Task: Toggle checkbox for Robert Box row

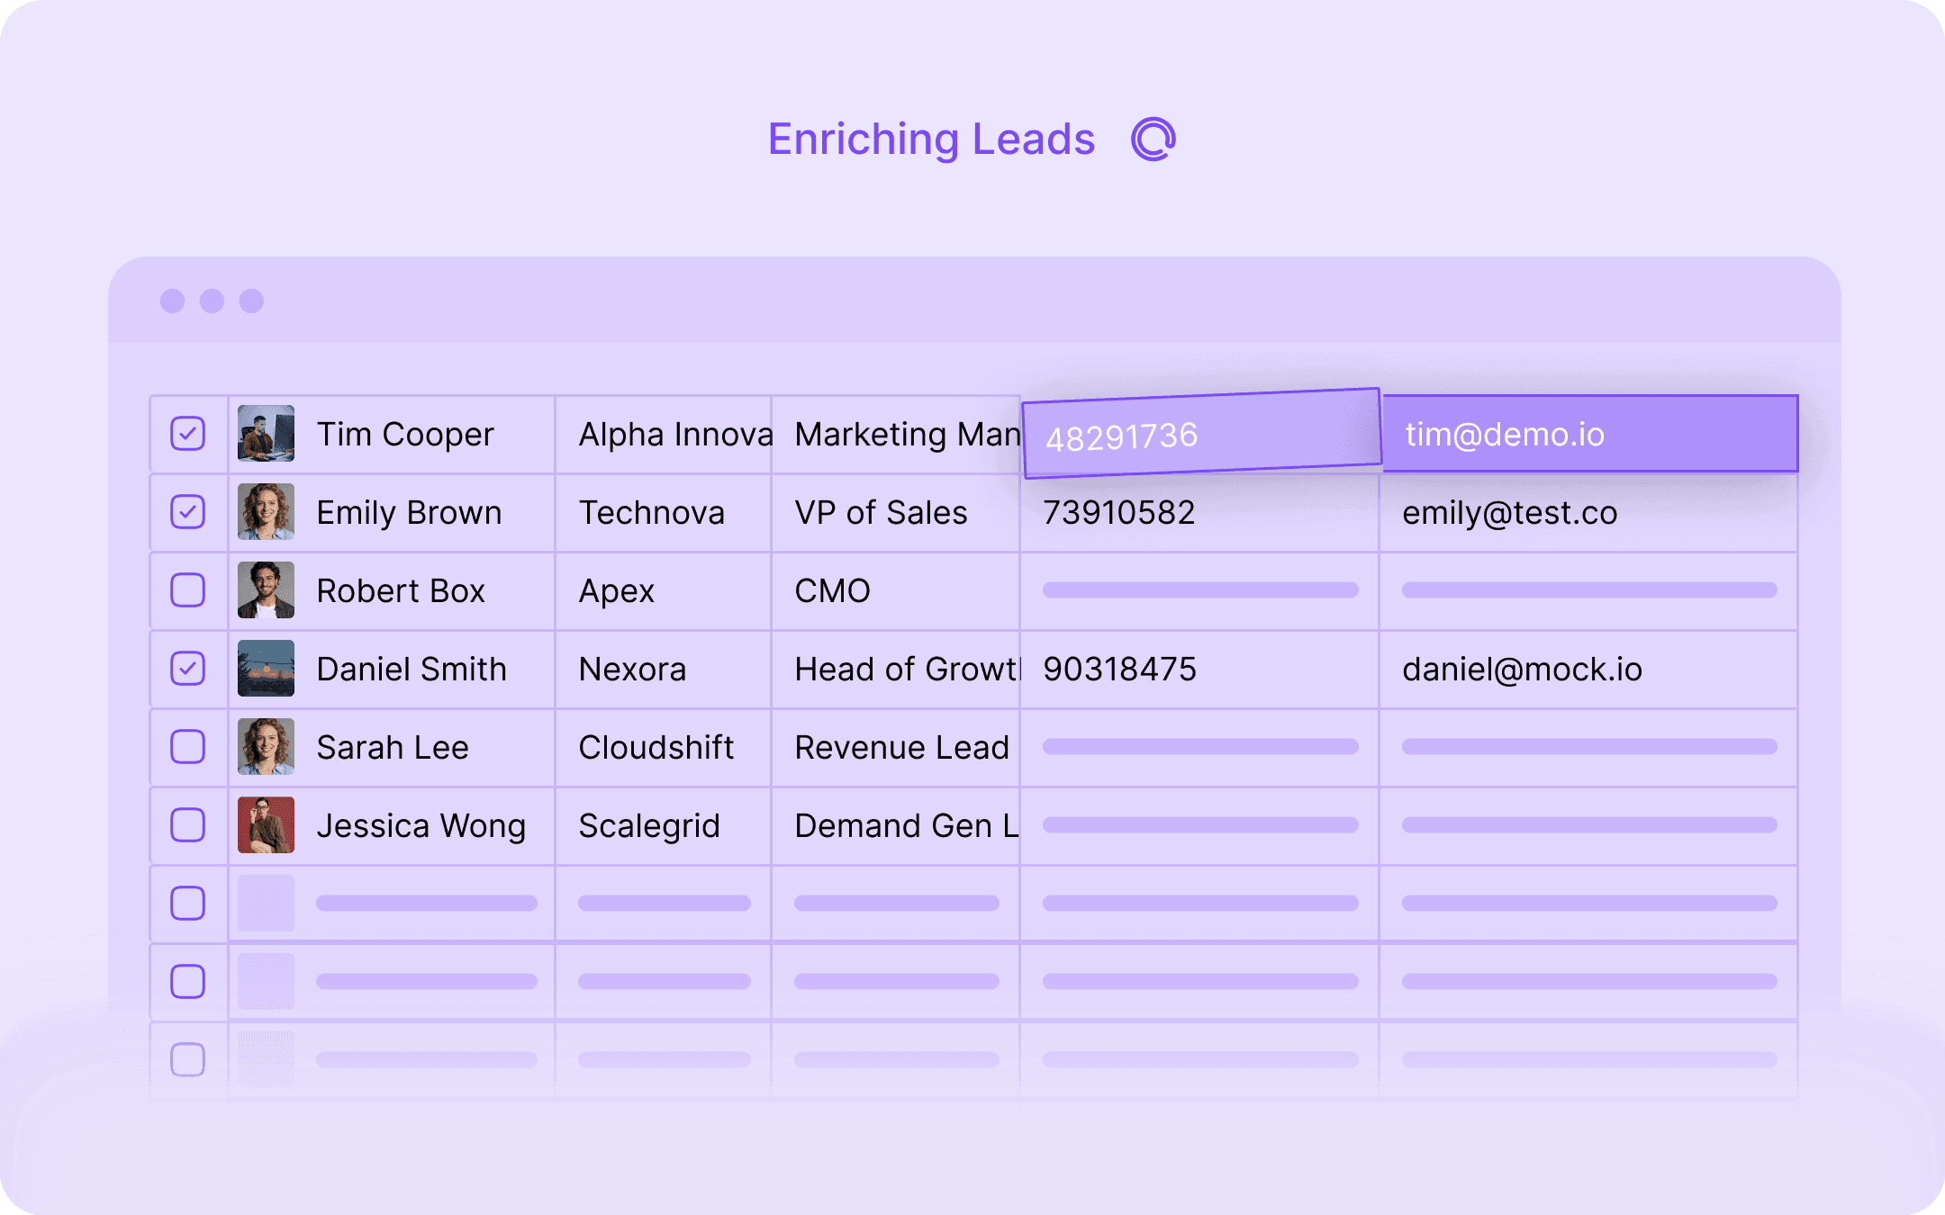Action: pyautogui.click(x=187, y=590)
